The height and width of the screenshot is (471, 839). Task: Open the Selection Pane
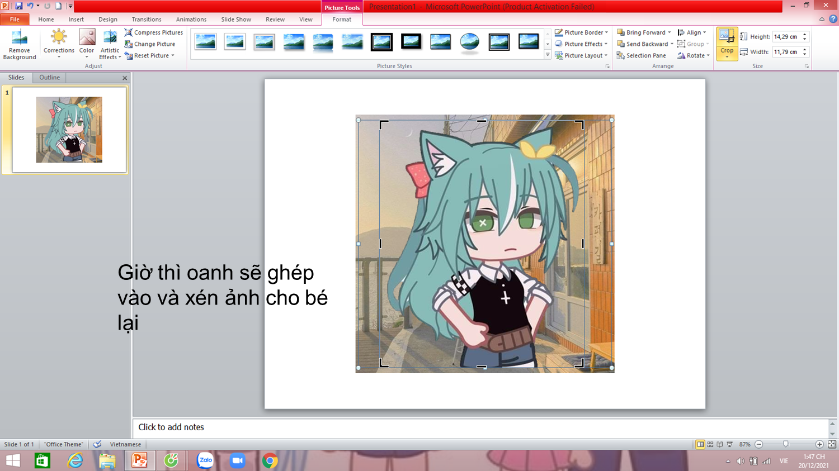(641, 56)
